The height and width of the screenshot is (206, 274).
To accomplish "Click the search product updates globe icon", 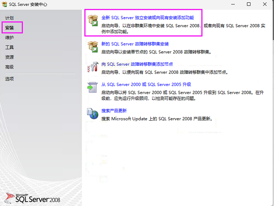I will coord(92,113).
